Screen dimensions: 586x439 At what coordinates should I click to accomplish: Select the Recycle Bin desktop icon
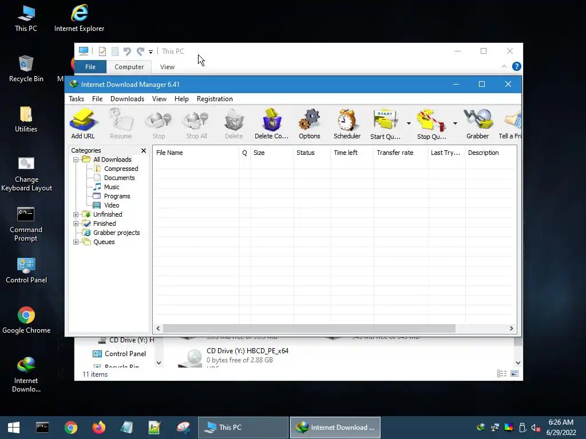[x=26, y=69]
